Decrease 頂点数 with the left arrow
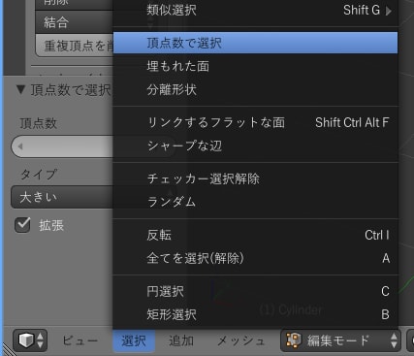 click(20, 146)
